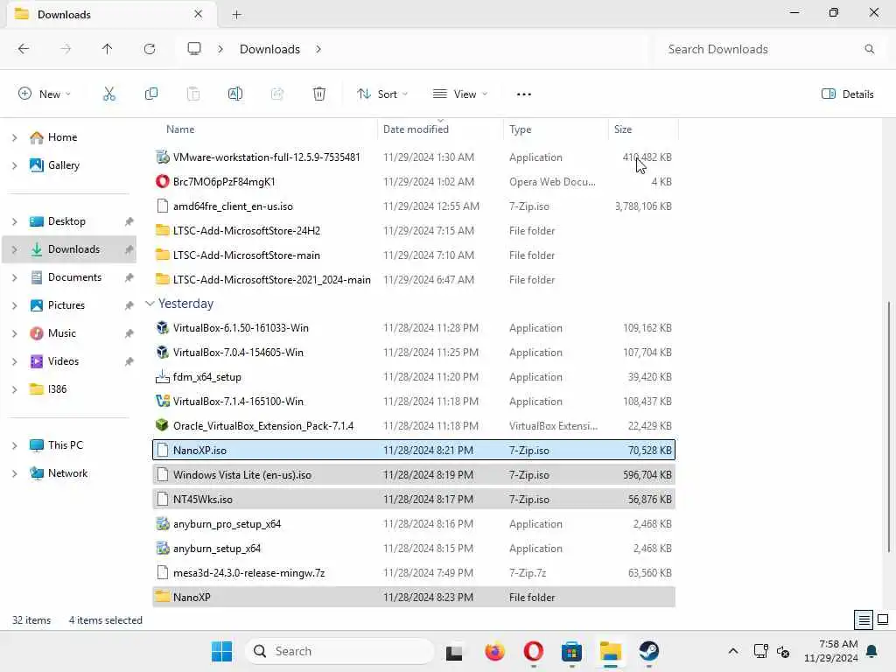Switch to large thumbnails view icon in status bar
This screenshot has height=672, width=896.
coord(883,619)
